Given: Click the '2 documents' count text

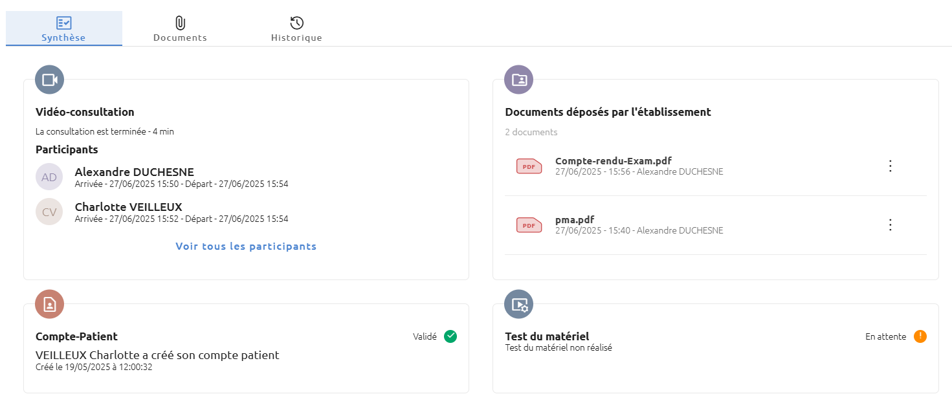Looking at the screenshot, I should pos(531,132).
